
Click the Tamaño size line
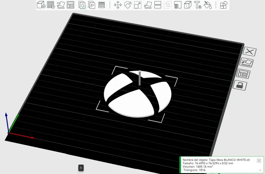pos(208,163)
